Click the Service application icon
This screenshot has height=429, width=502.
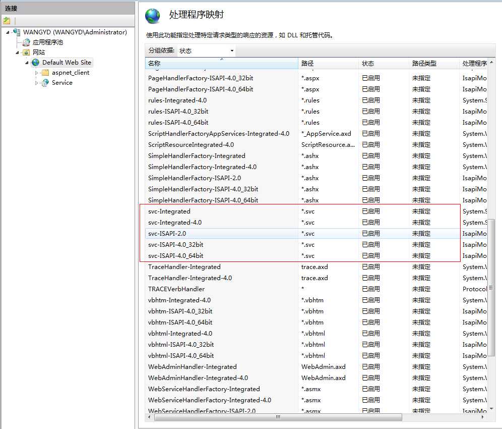point(45,83)
